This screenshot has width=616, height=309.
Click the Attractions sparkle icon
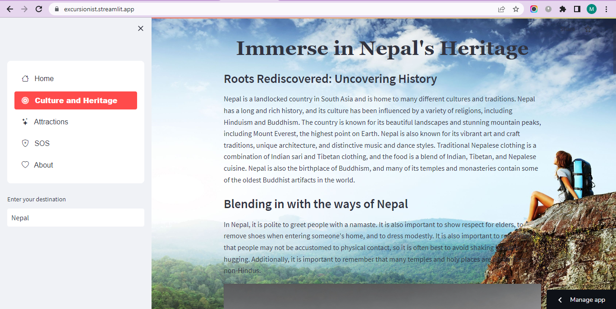(25, 122)
